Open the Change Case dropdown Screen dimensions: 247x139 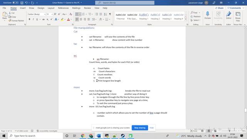(64, 14)
